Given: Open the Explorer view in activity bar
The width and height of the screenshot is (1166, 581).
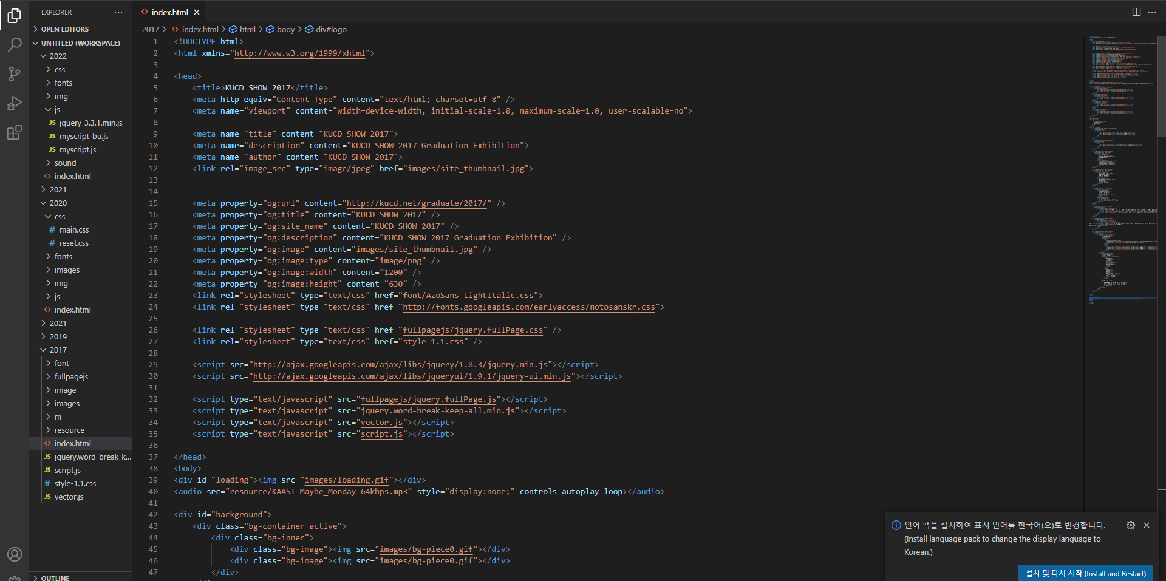Looking at the screenshot, I should 15,15.
